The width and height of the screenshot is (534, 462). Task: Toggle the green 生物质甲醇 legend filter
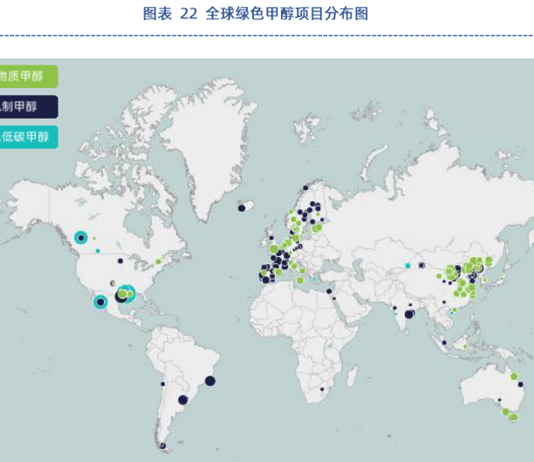(x=26, y=77)
